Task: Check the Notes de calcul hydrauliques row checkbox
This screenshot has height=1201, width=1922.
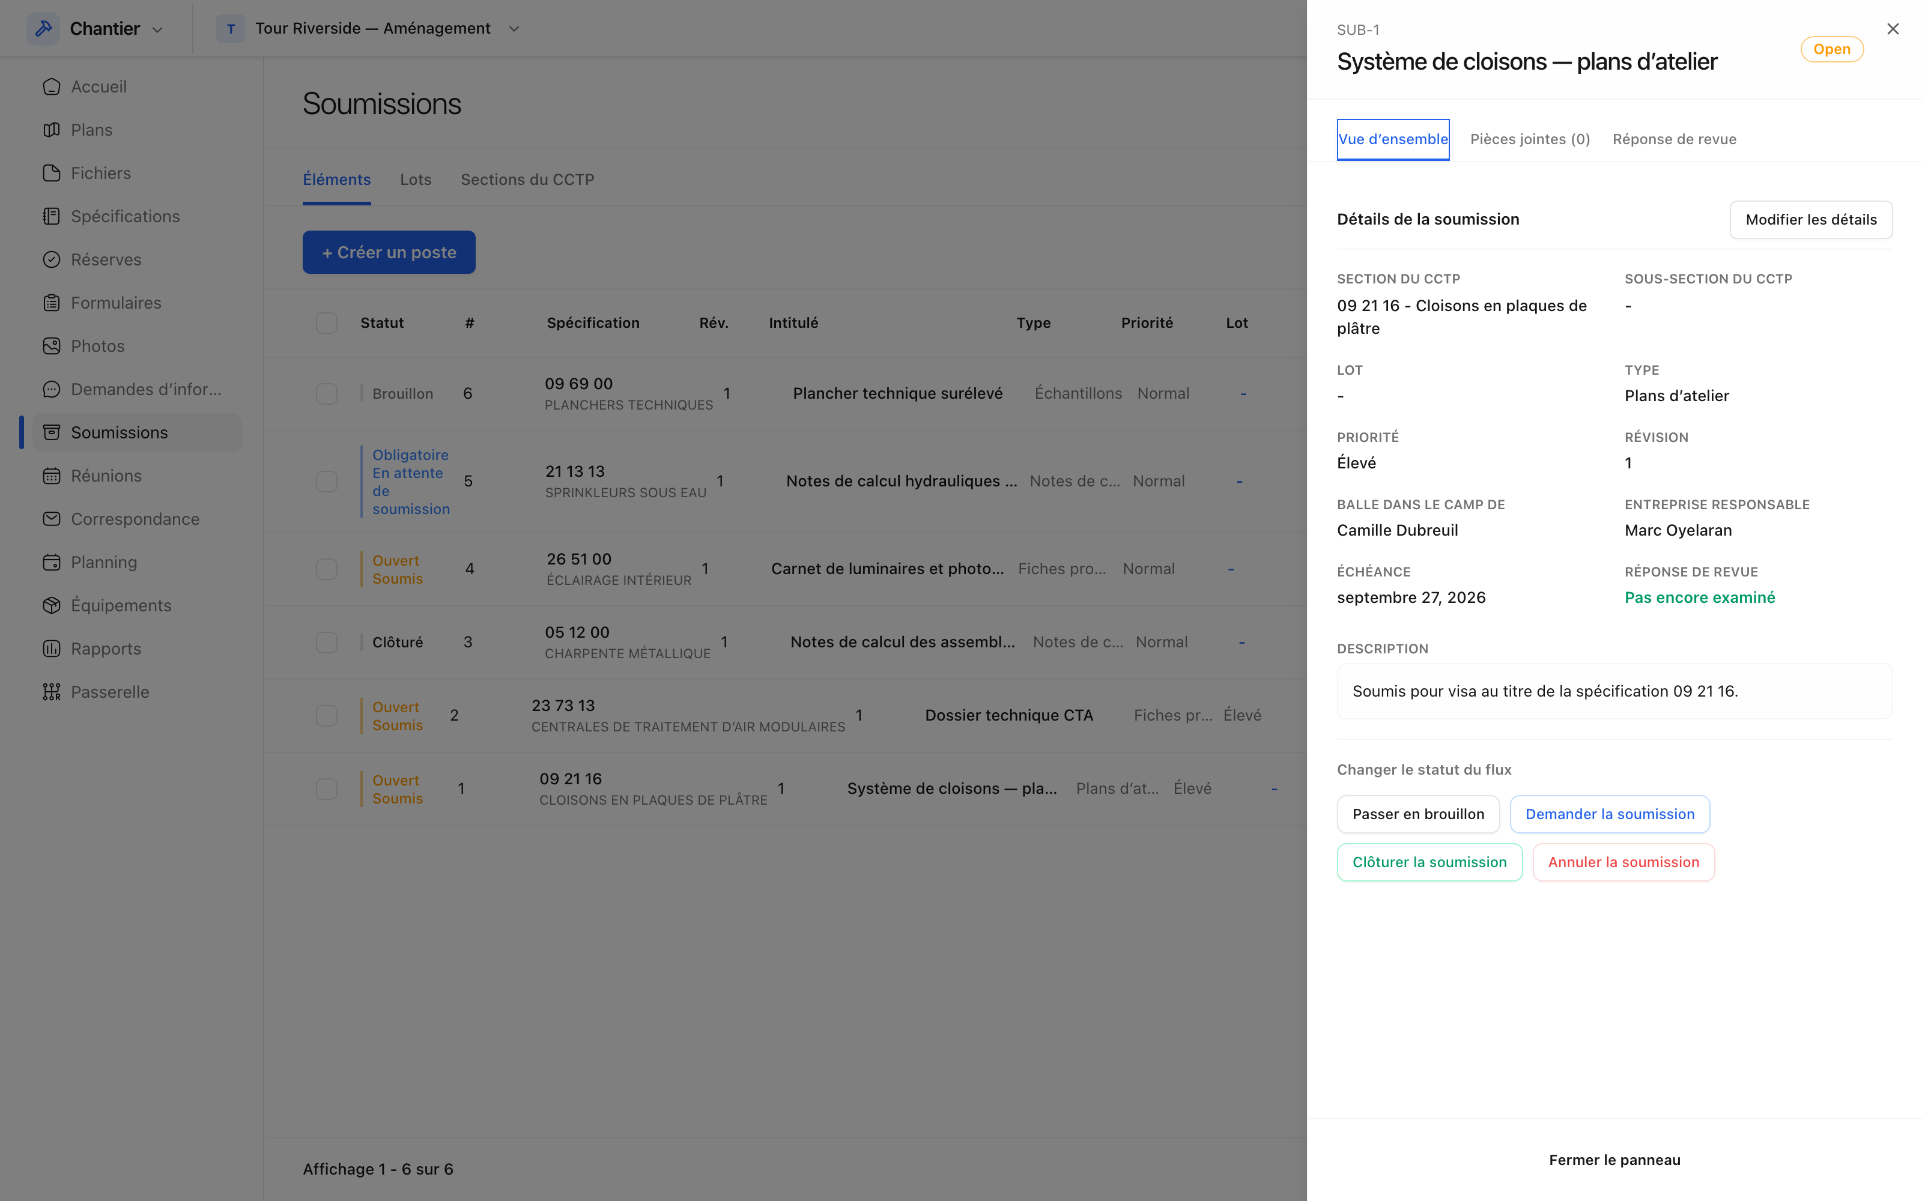Action: click(x=326, y=482)
